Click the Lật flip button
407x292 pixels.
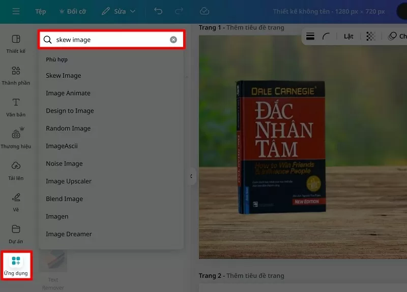(x=348, y=36)
